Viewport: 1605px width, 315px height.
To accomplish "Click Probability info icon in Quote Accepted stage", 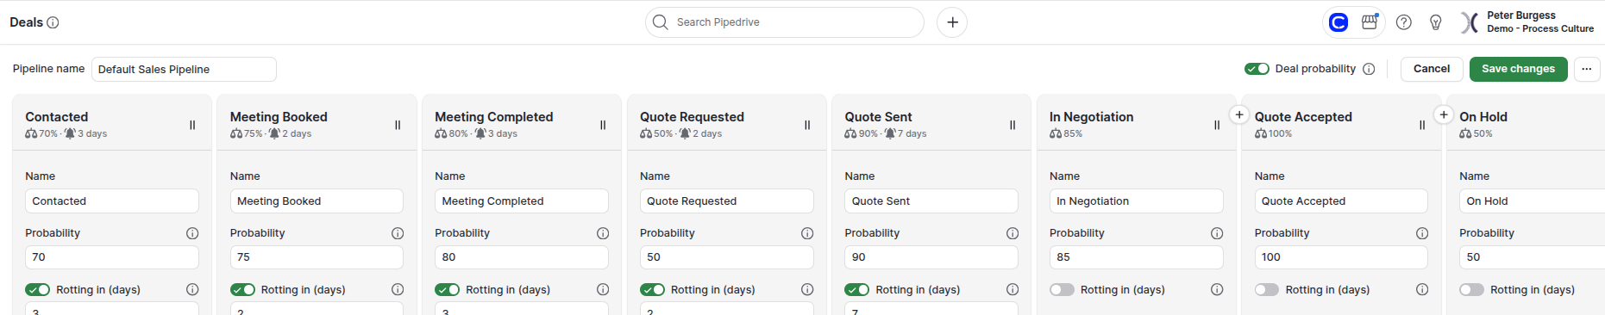I will (1422, 233).
